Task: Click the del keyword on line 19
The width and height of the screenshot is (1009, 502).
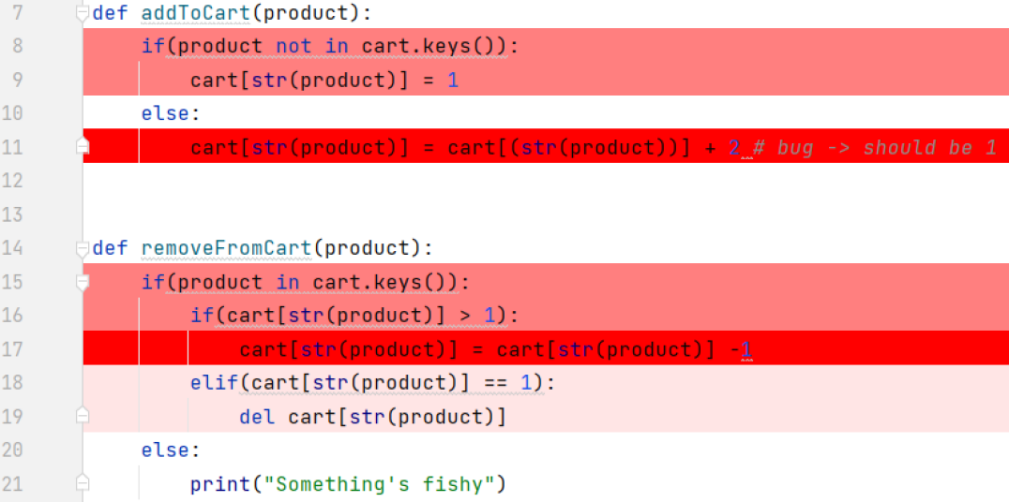Action: pos(257,417)
